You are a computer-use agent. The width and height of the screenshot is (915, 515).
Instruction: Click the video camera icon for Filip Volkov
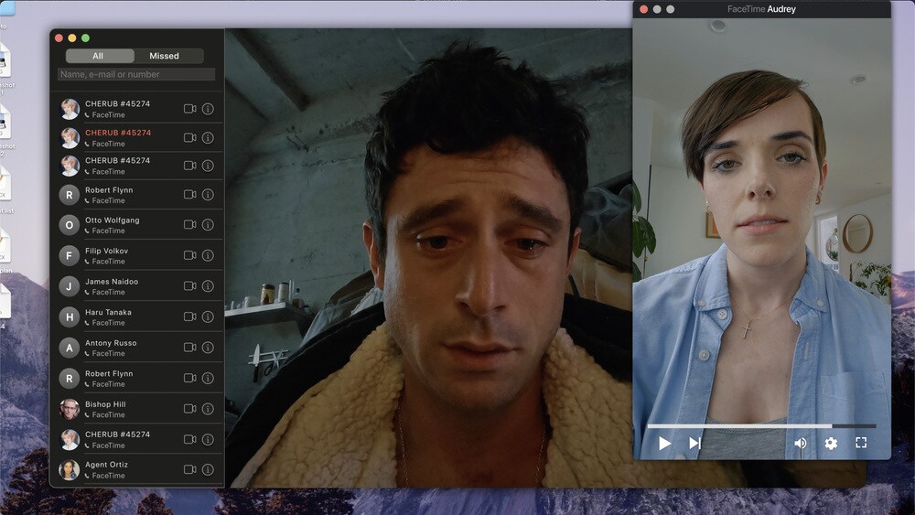click(189, 255)
